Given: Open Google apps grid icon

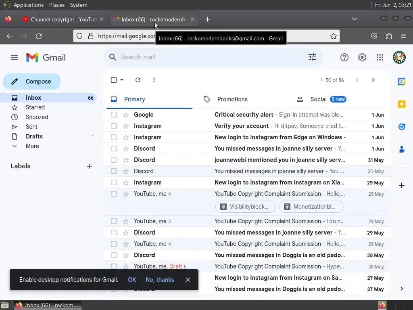Looking at the screenshot, I should (380, 57).
